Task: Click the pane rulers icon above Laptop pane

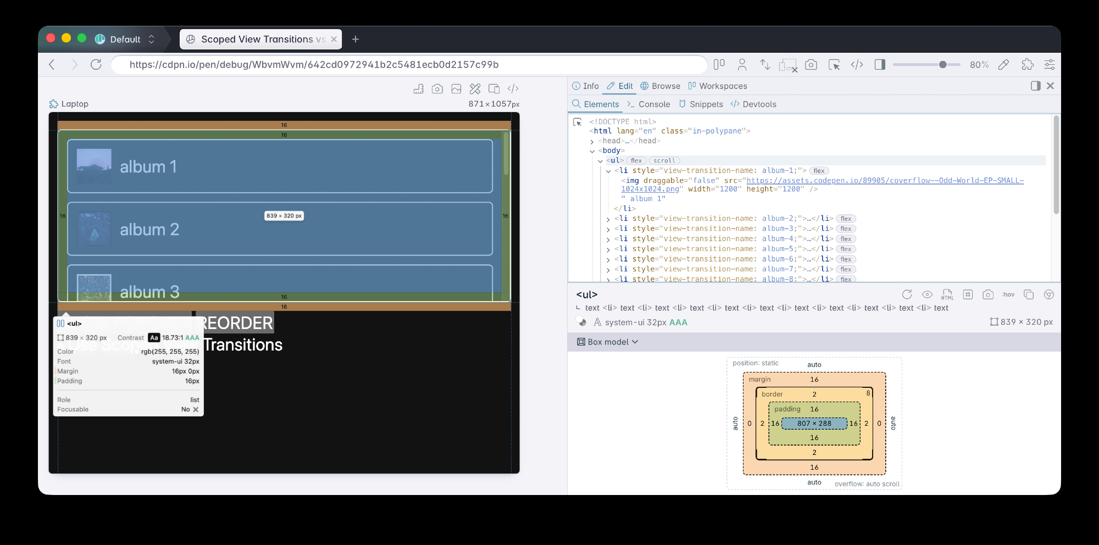Action: point(418,89)
